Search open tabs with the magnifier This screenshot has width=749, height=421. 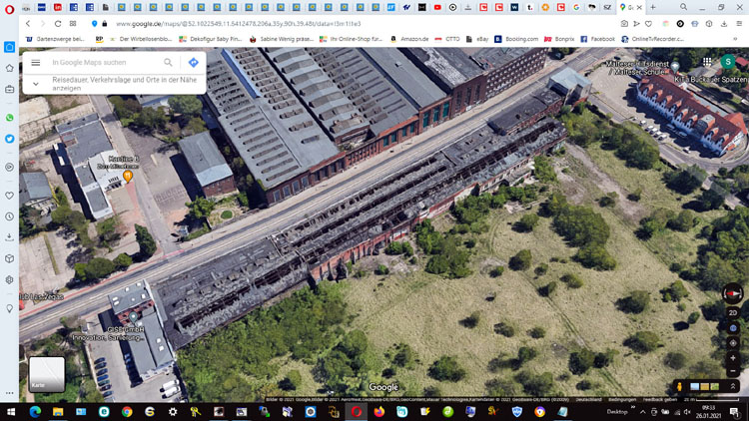(x=683, y=7)
